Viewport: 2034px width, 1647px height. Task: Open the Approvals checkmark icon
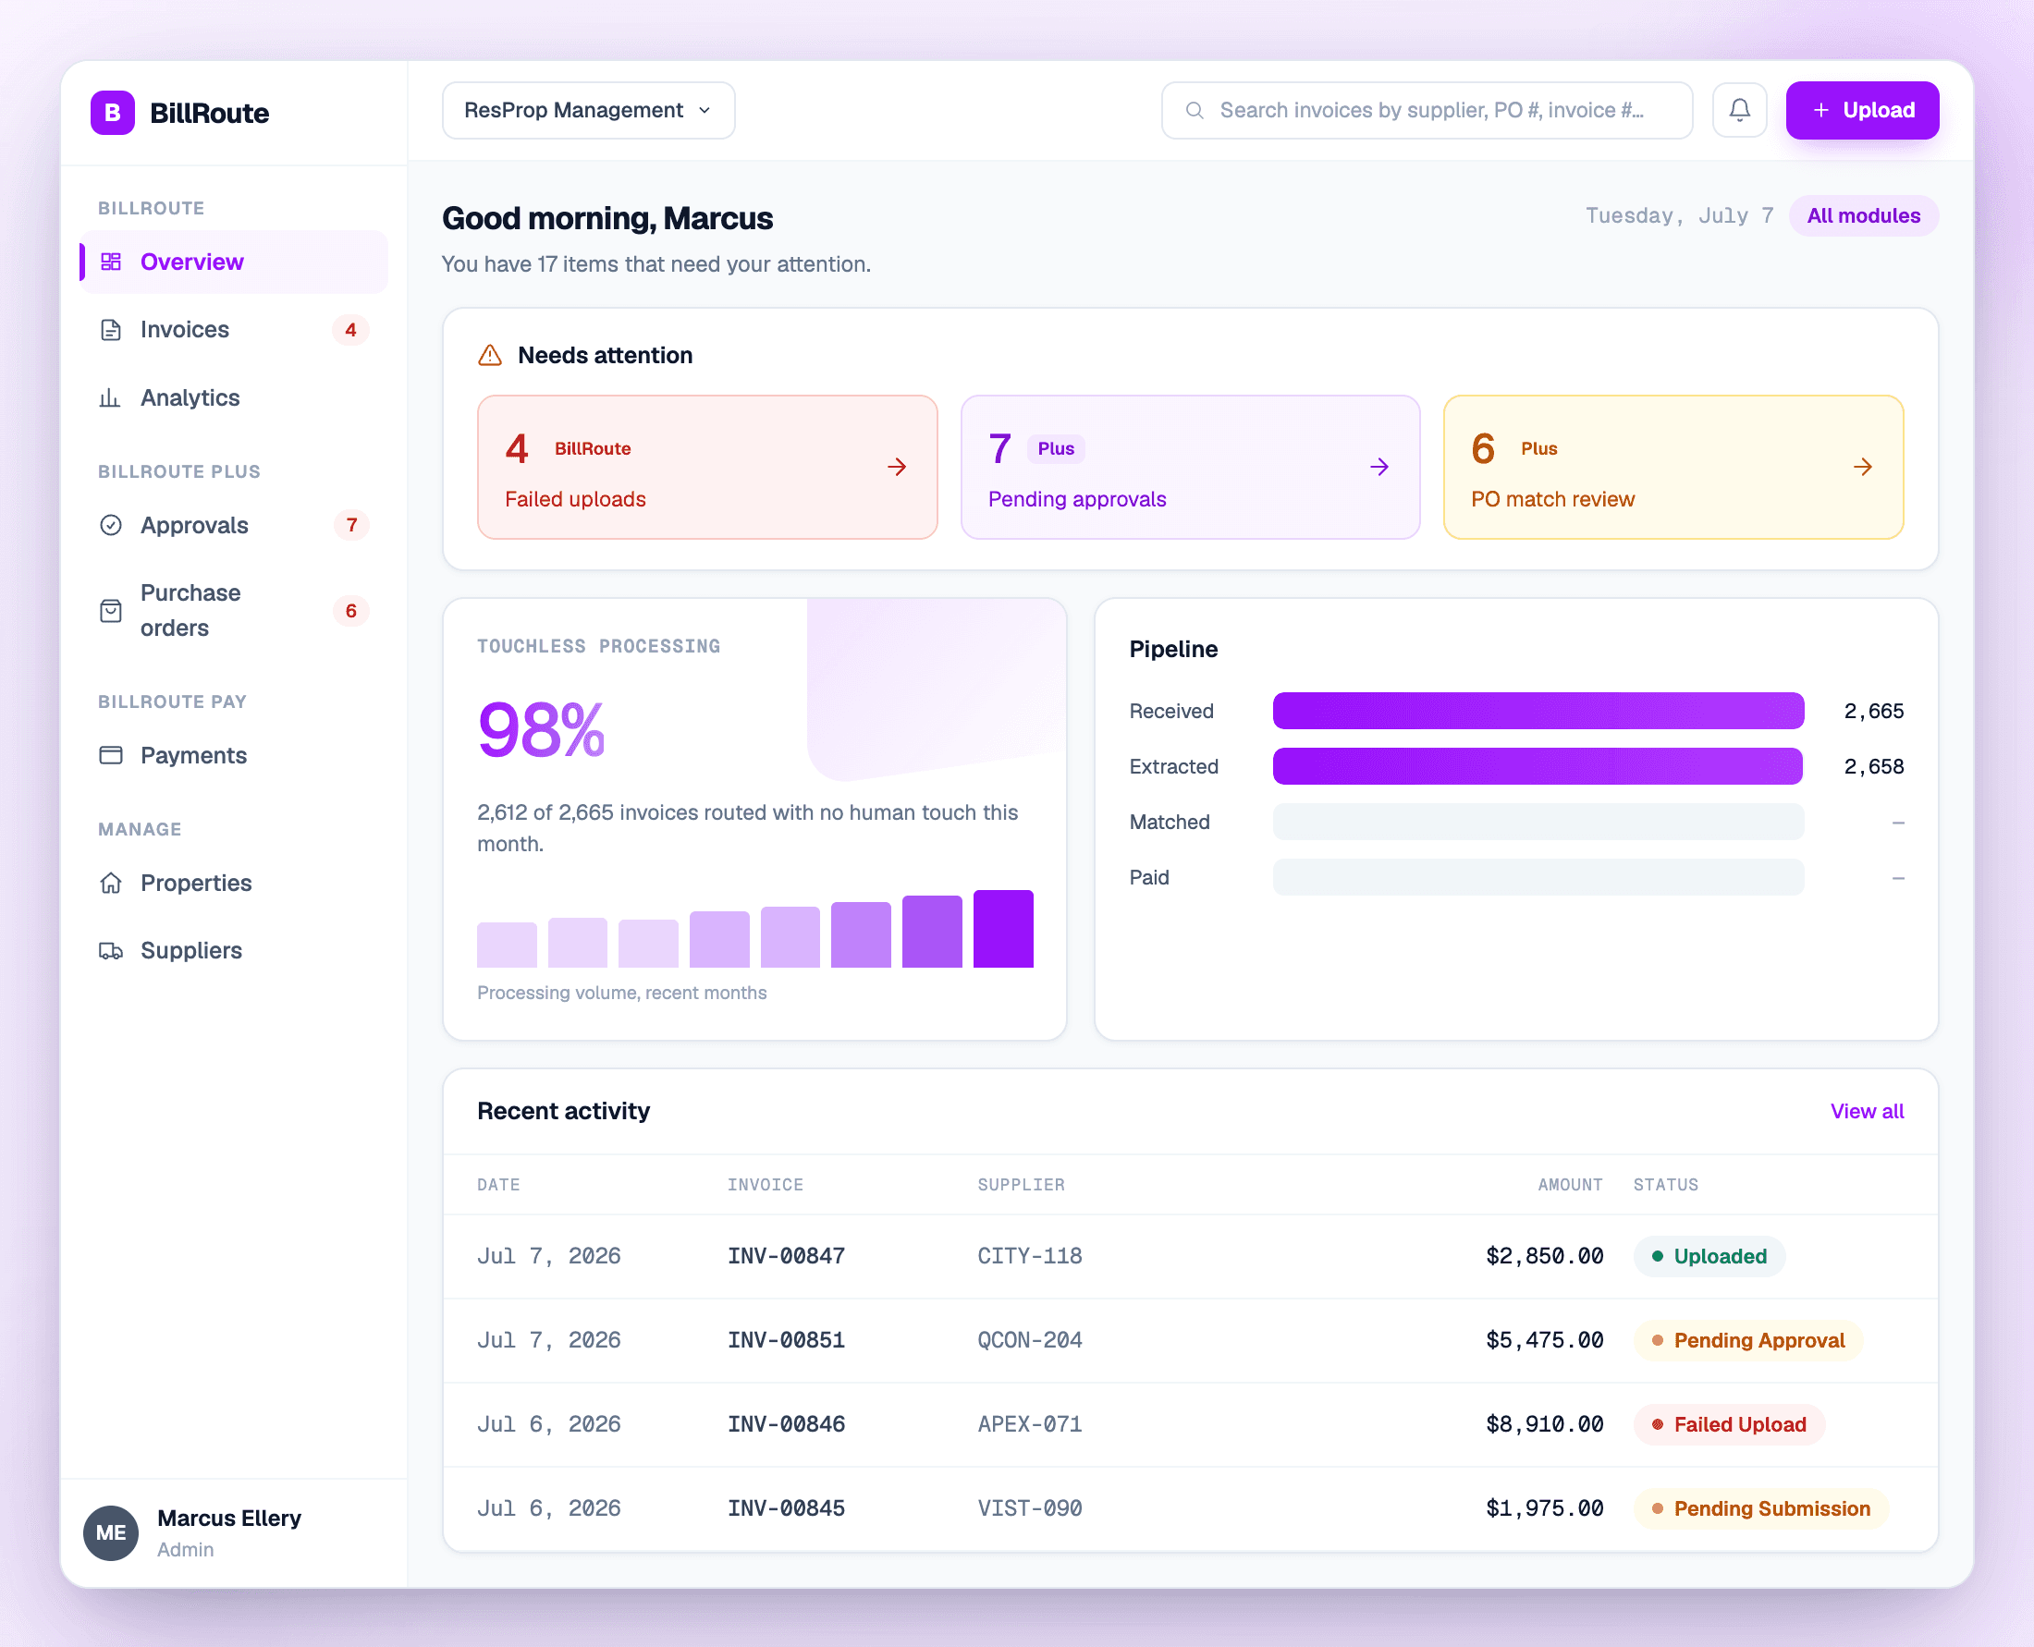coord(110,525)
